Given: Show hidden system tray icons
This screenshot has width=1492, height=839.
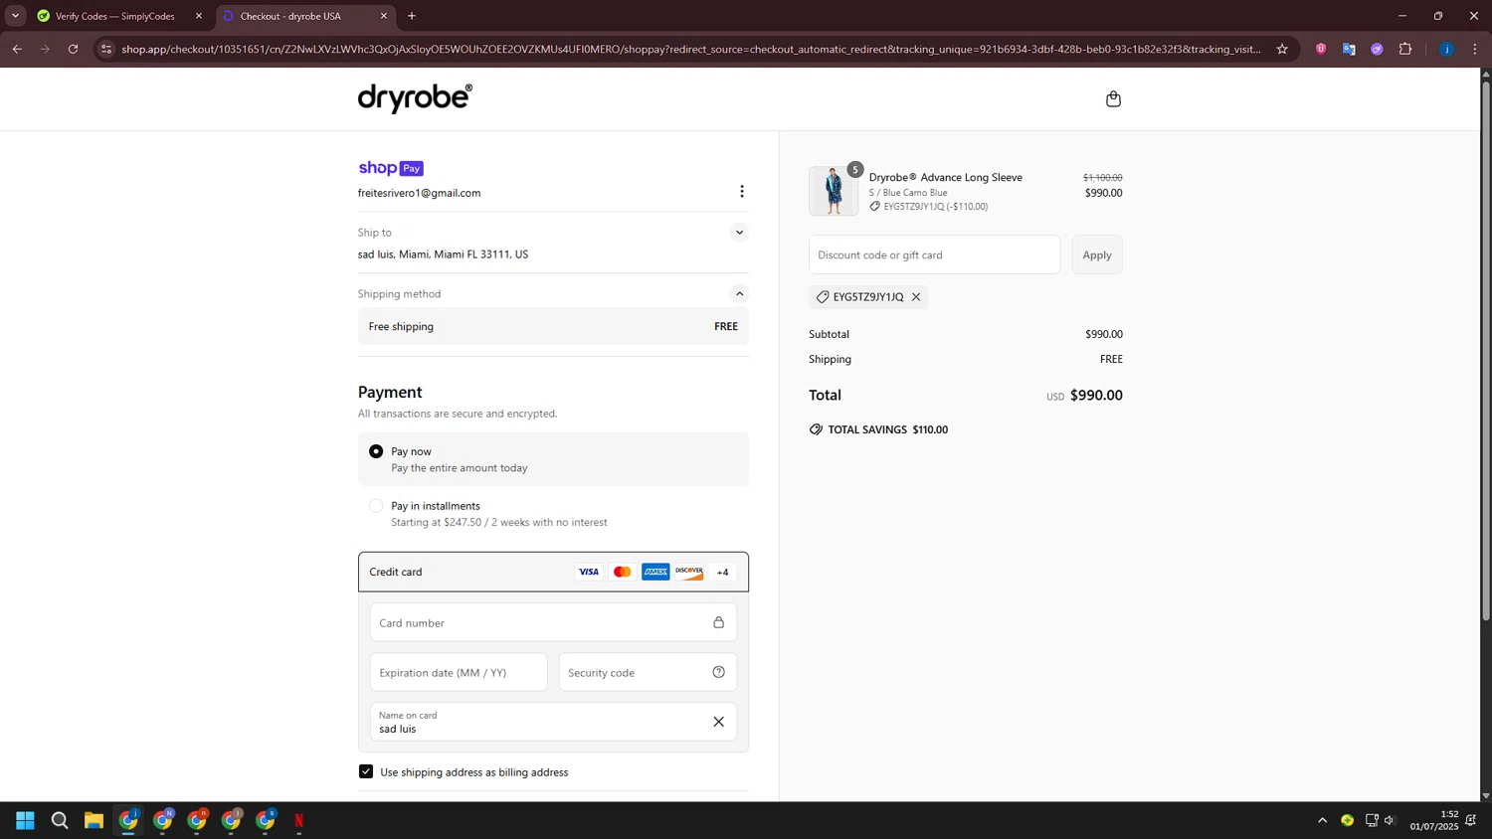Looking at the screenshot, I should pyautogui.click(x=1322, y=820).
